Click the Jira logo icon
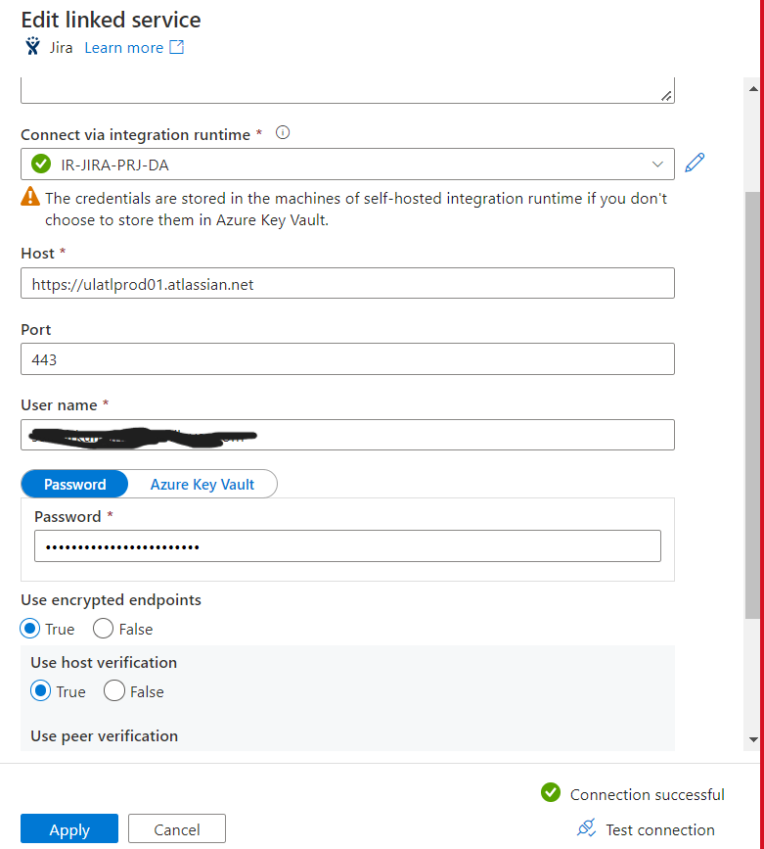This screenshot has width=764, height=849. coord(32,47)
